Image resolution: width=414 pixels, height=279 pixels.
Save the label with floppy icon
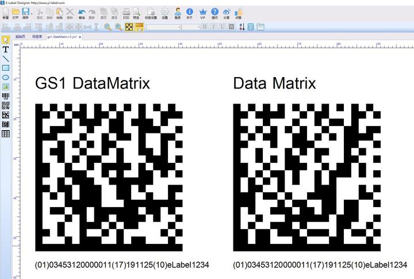(25, 13)
